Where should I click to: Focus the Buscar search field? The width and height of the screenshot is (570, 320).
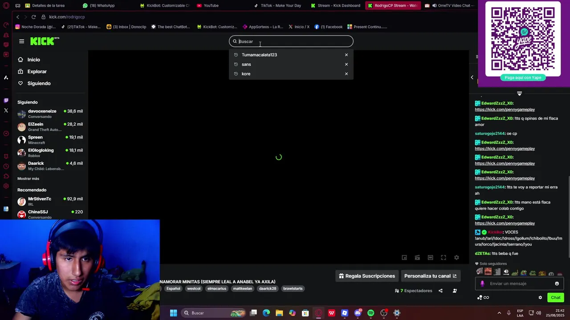291,41
